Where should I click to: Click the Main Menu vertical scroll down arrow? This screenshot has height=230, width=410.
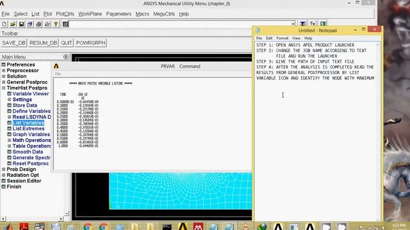pos(67,213)
